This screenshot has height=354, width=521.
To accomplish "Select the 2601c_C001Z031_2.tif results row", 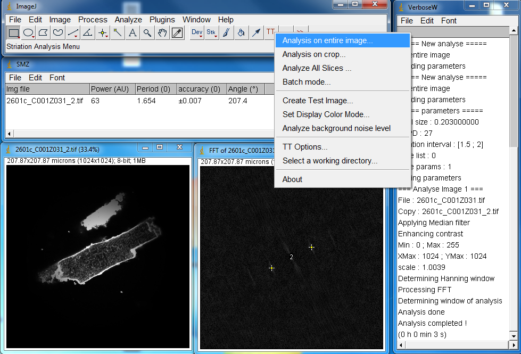I will coord(45,101).
